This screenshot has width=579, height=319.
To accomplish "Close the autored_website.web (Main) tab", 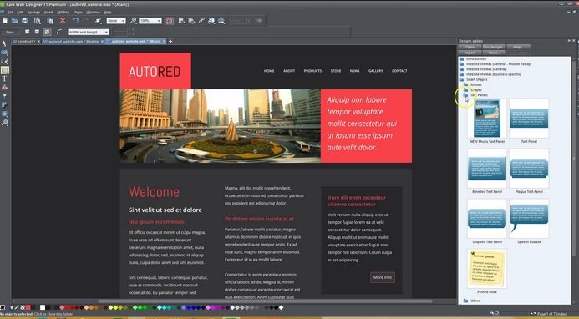I will pos(165,42).
